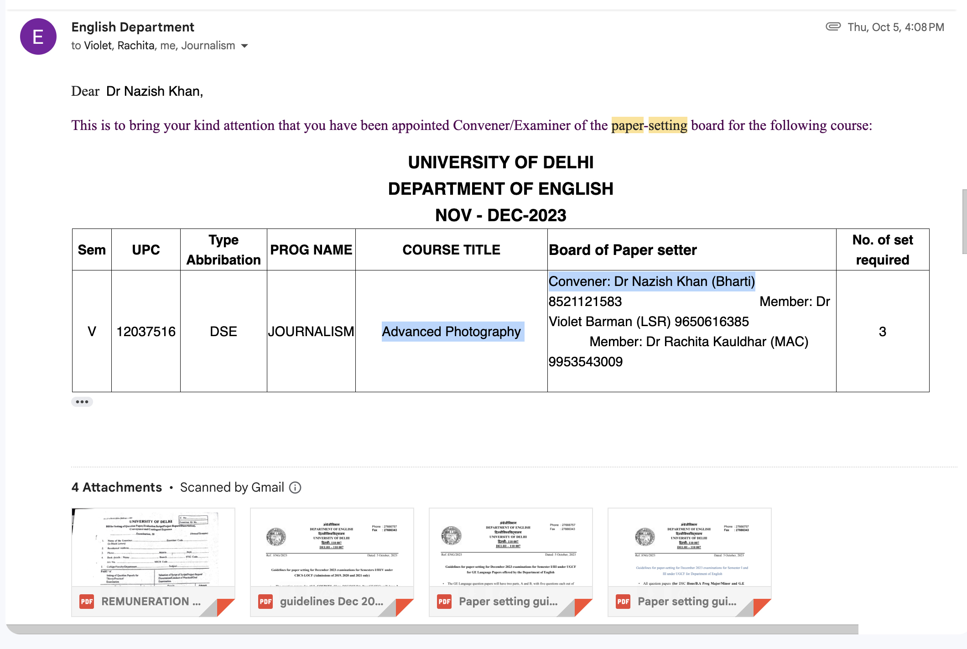Show trimmed content with three dots
Screen dimensions: 967x649
82,402
